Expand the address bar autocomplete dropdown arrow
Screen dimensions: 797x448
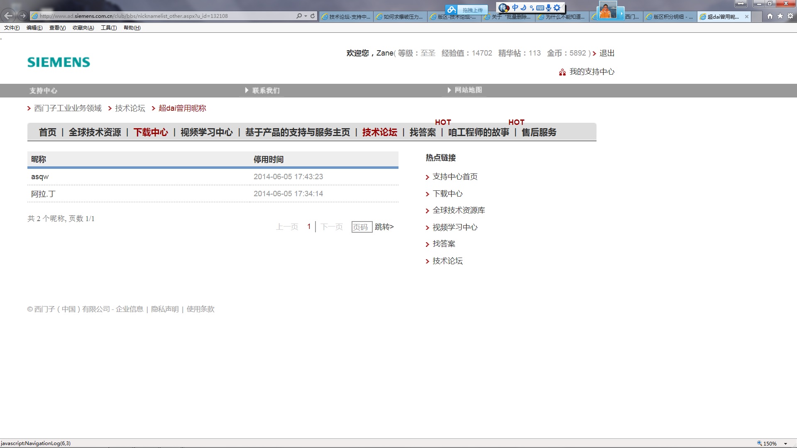[x=306, y=16]
